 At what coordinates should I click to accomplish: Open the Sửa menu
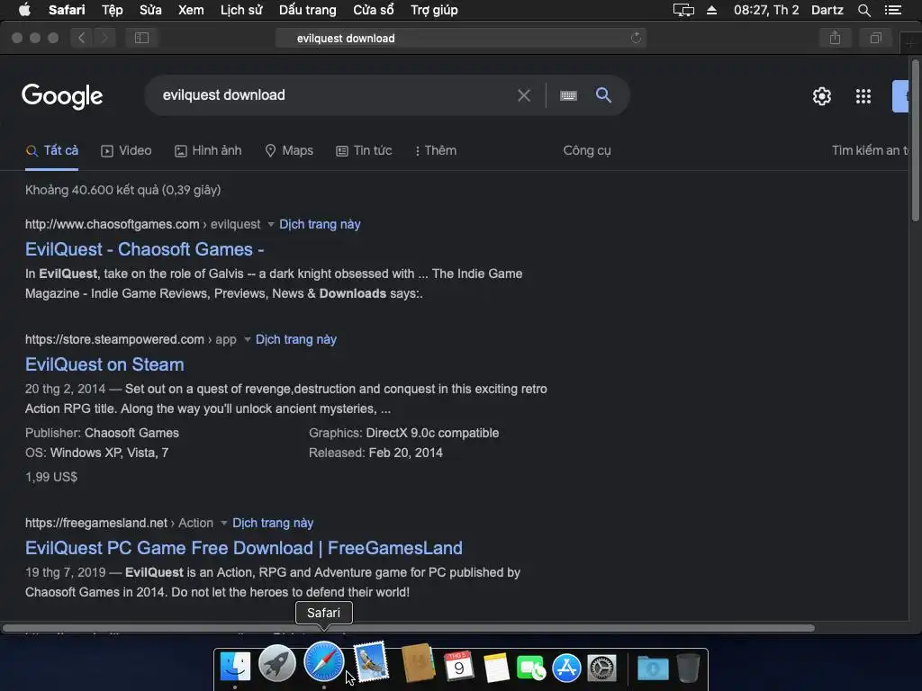[150, 10]
